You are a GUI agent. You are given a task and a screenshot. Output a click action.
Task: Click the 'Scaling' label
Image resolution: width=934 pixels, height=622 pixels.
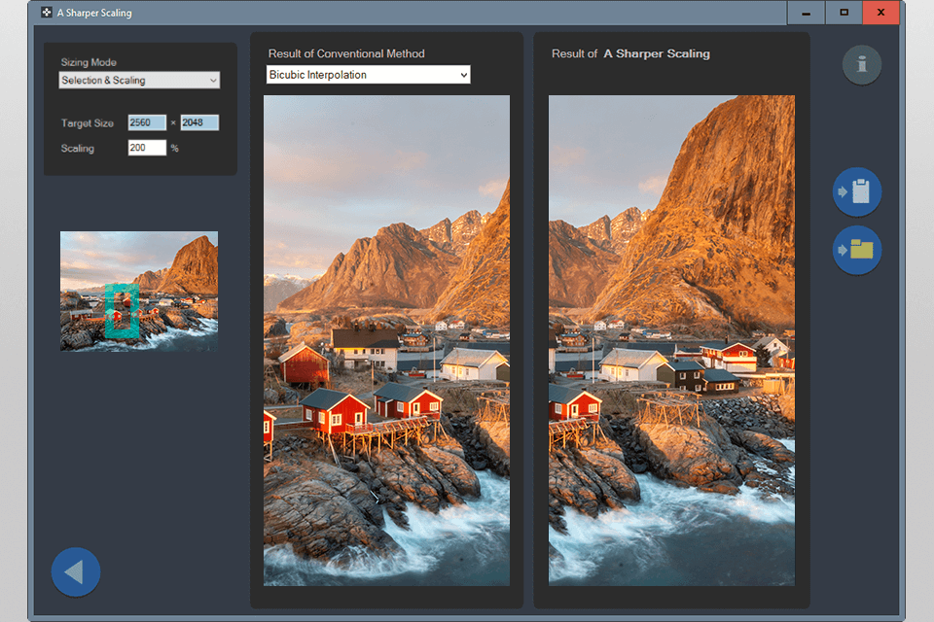(78, 148)
